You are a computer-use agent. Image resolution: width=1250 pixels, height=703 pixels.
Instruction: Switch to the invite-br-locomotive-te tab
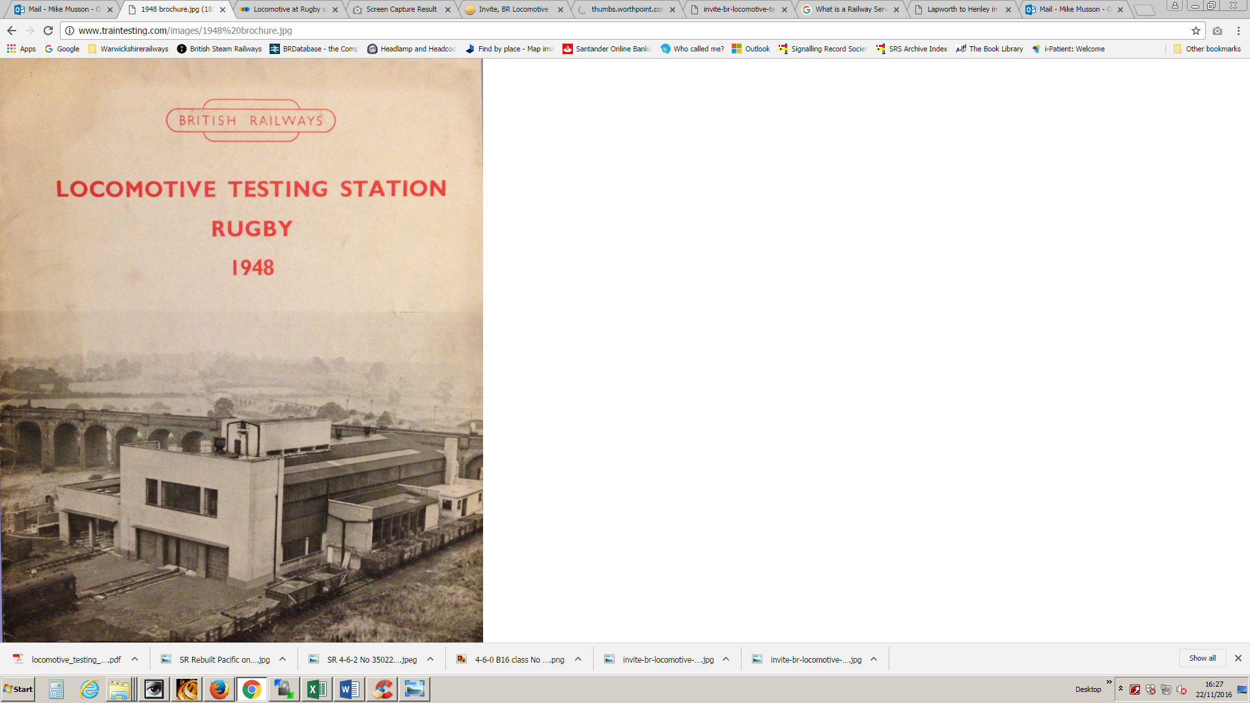click(737, 10)
